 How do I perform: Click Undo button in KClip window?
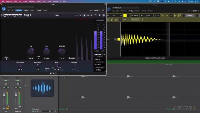(39, 10)
